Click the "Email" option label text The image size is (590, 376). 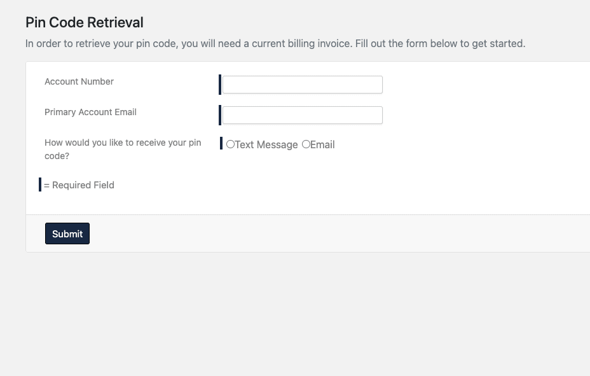coord(322,144)
